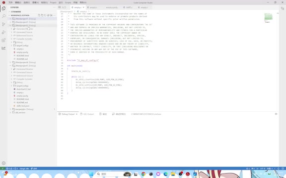This screenshot has width=286, height=178.
Task: Click the icon at the right of the panel tab bar
Action: [x=276, y=114]
